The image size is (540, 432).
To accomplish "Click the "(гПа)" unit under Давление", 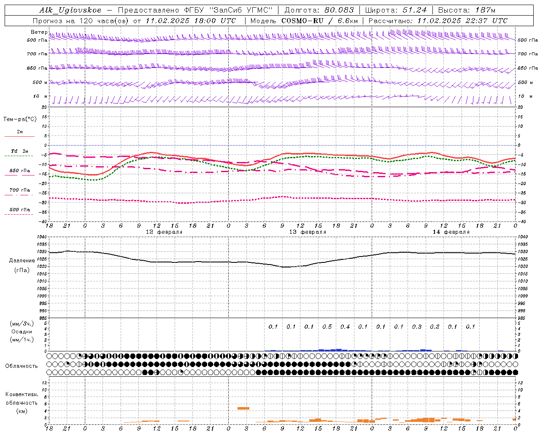I will [x=22, y=270].
